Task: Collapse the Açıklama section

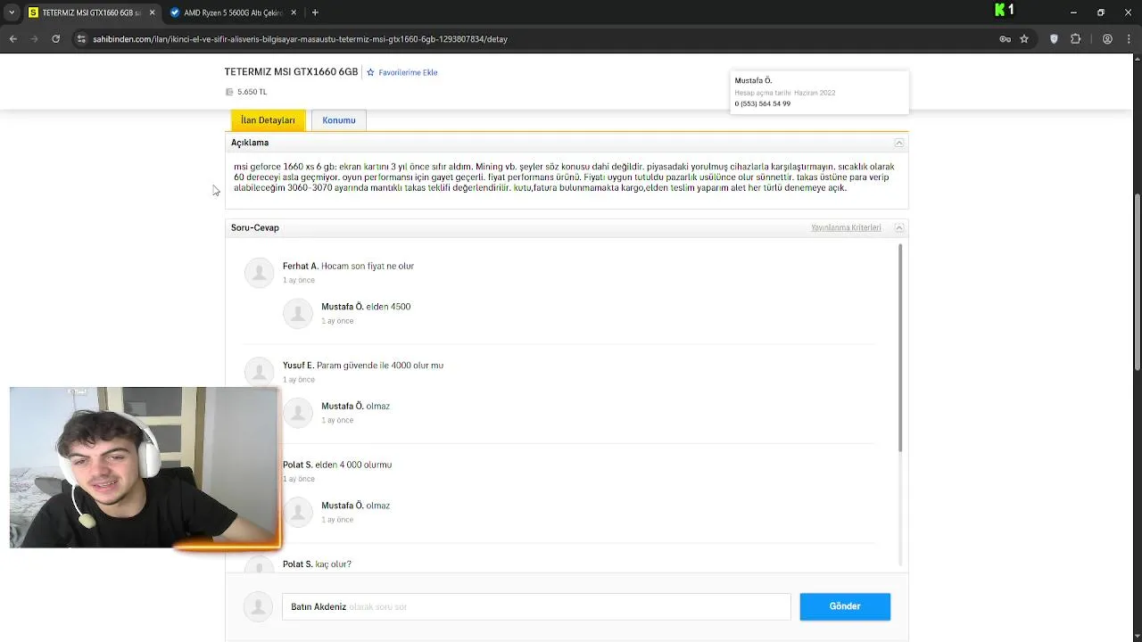Action: click(899, 143)
